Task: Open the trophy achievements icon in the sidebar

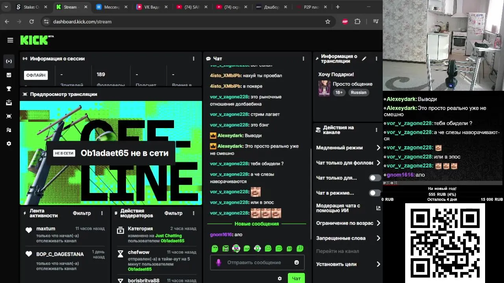Action: [9, 89]
